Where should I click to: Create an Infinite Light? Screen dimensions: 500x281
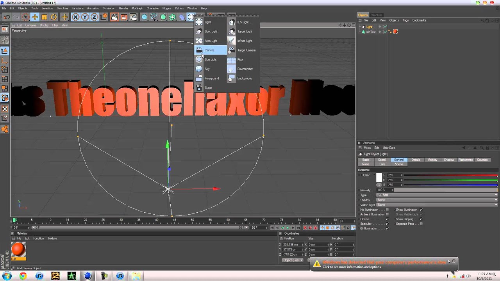point(243,41)
